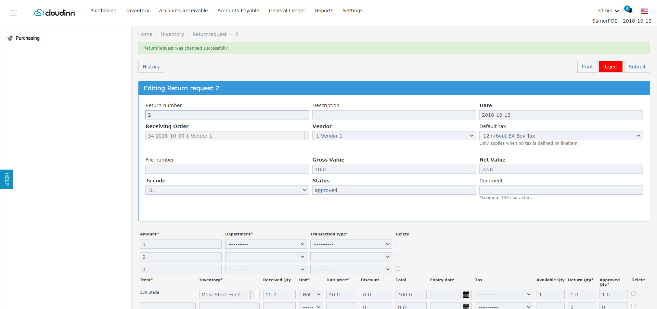Open the Accounts Payable menu

(238, 11)
